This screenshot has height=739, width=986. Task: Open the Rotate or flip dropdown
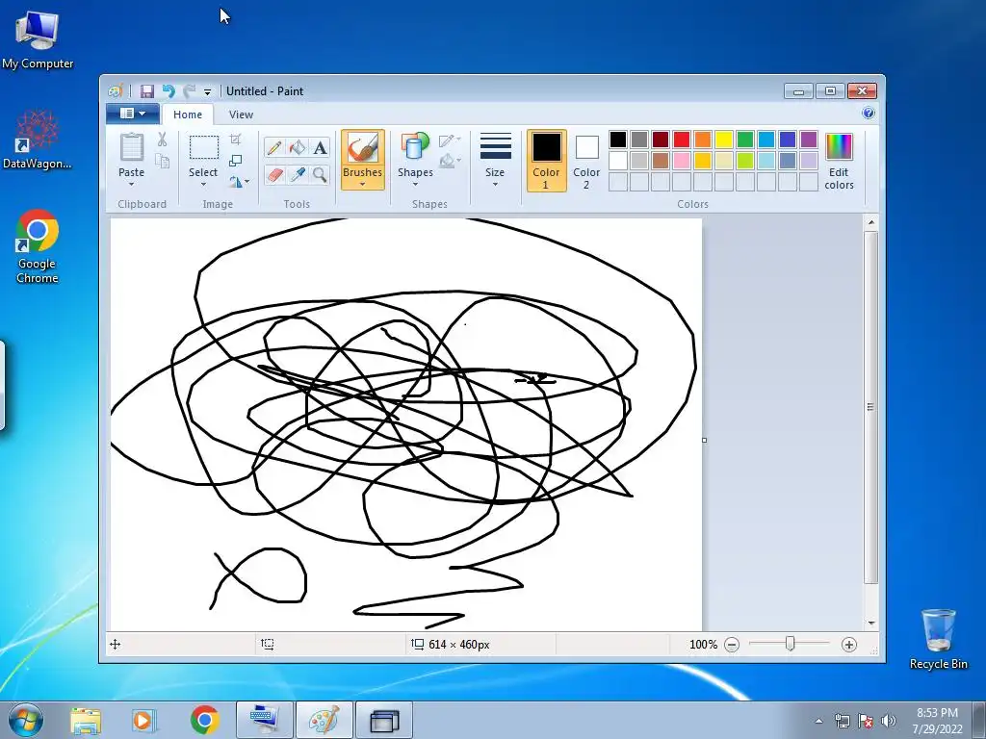coord(239,182)
